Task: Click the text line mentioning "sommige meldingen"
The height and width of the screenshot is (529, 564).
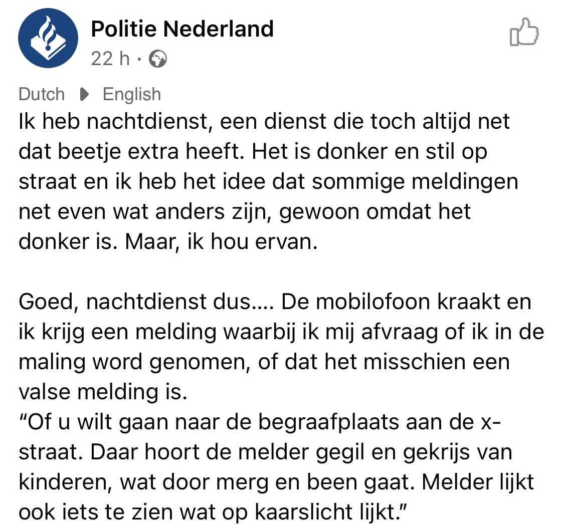Action: [x=268, y=182]
